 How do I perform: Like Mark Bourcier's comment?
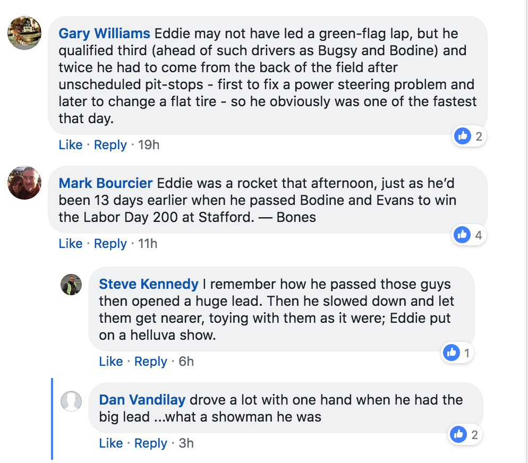70,243
